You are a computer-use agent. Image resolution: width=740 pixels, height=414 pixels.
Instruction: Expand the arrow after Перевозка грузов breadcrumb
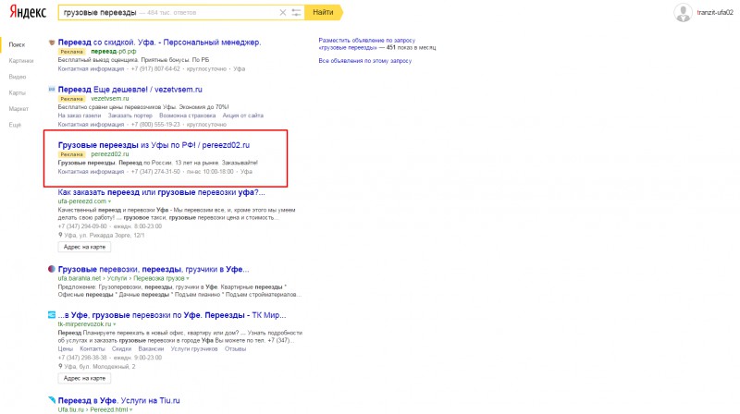[188, 278]
